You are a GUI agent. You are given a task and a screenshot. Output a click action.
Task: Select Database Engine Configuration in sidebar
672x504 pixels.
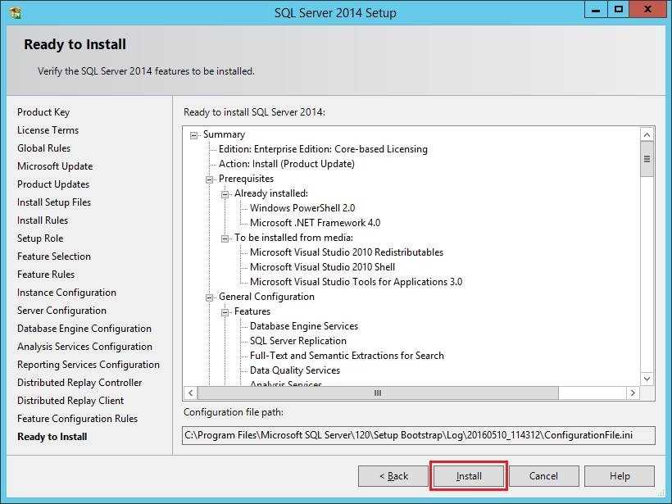coord(84,329)
